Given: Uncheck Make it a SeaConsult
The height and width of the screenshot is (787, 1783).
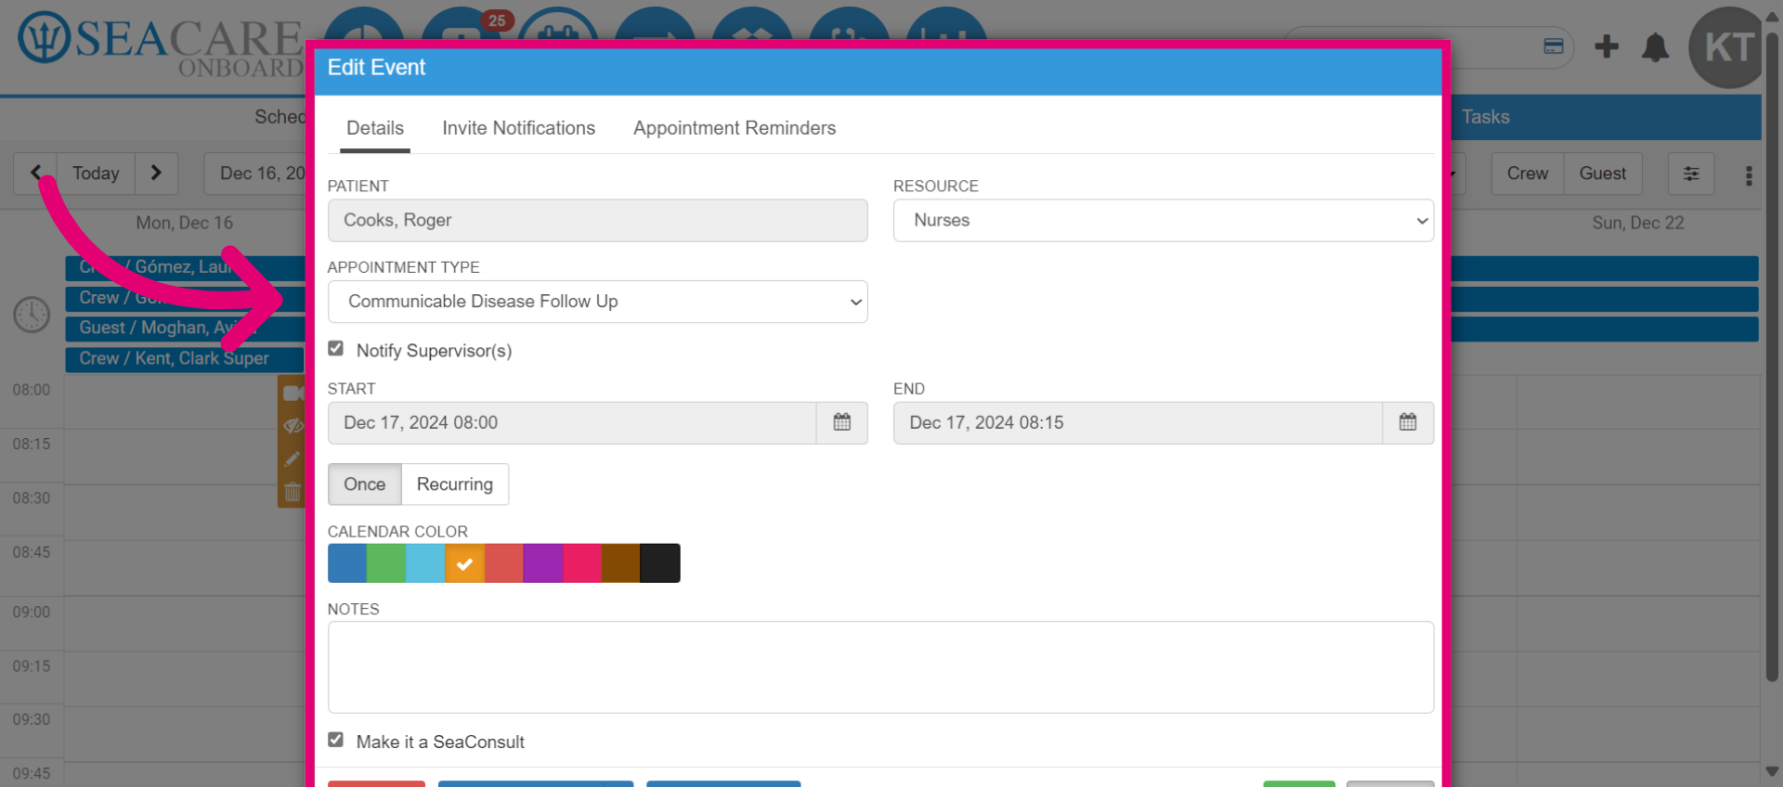Looking at the screenshot, I should [x=336, y=741].
